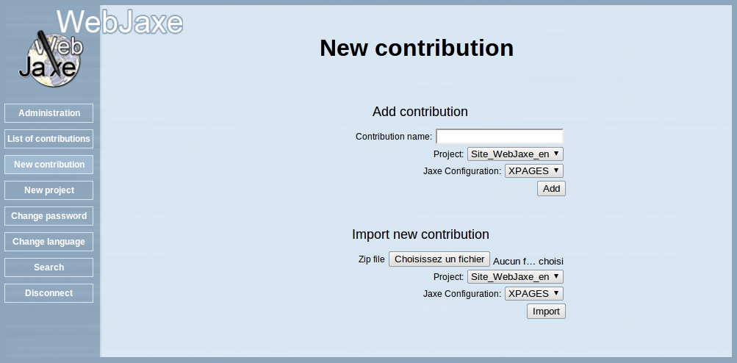Expand Jaxe Configuration dropdown under Add contribution

click(x=534, y=170)
